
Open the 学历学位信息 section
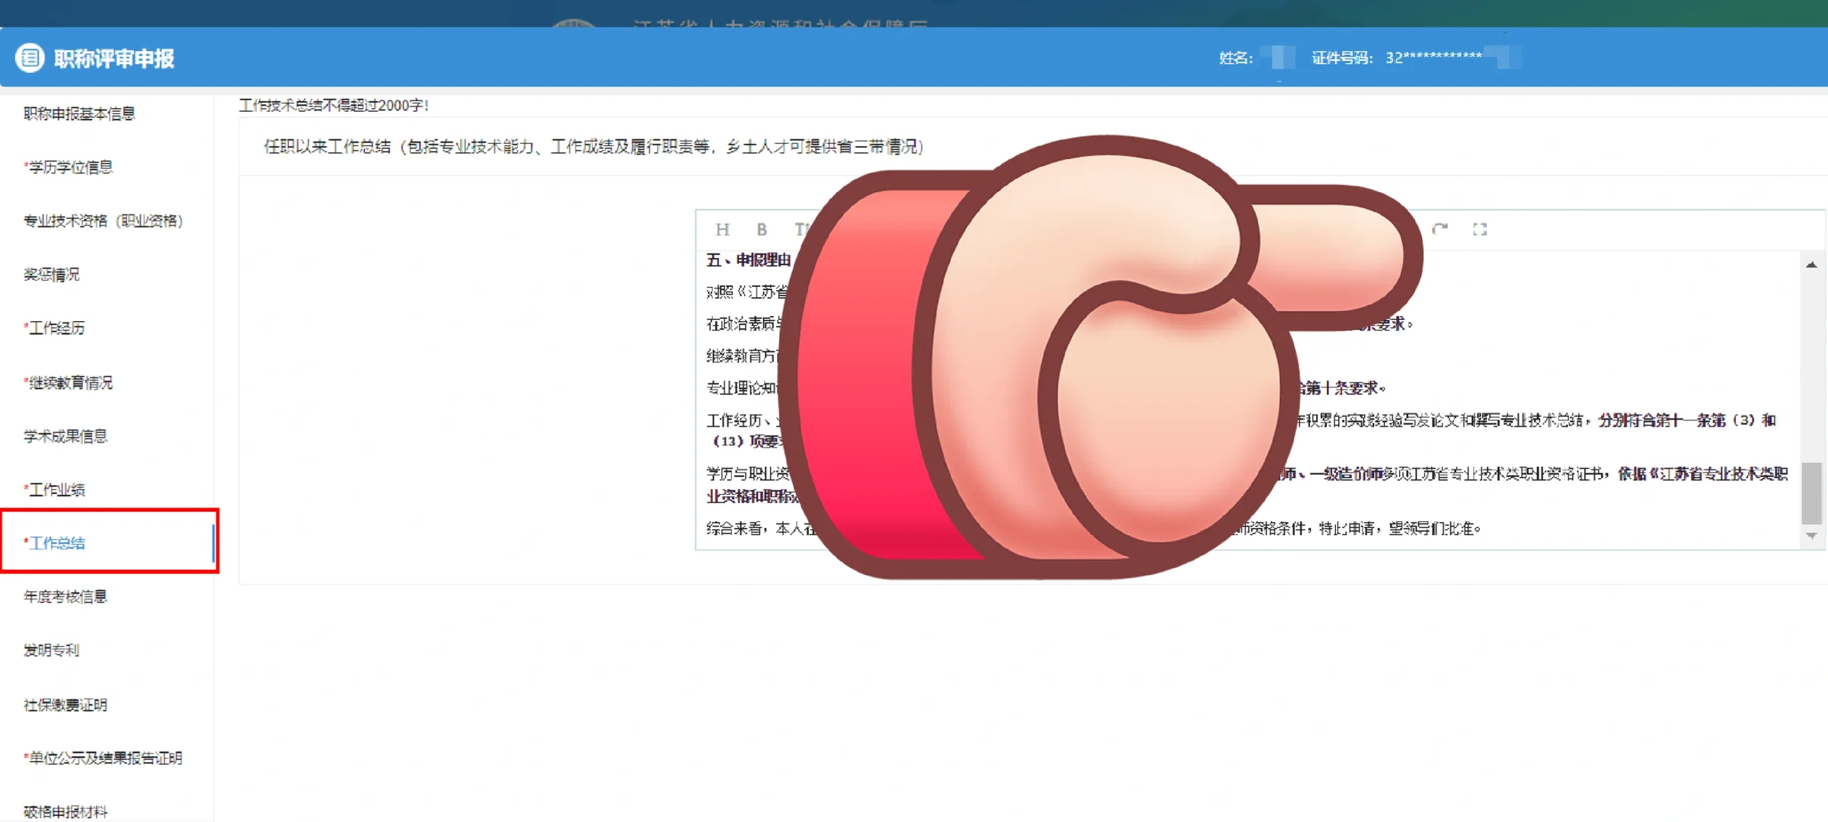(69, 167)
